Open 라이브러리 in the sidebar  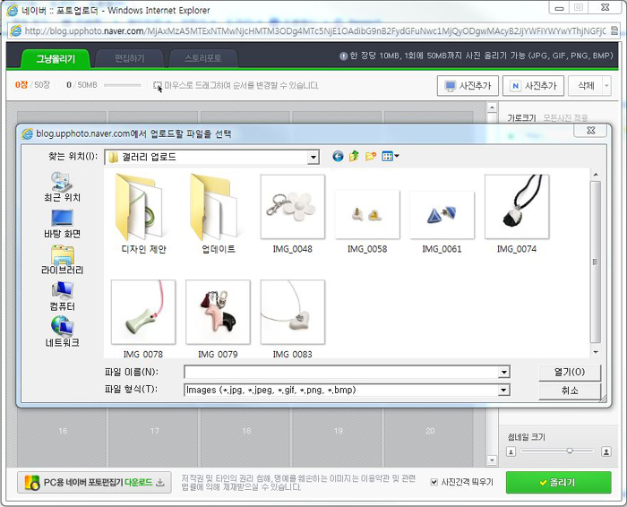point(62,260)
